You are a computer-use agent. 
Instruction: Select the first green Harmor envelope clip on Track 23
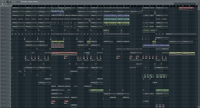[x=97, y=91]
